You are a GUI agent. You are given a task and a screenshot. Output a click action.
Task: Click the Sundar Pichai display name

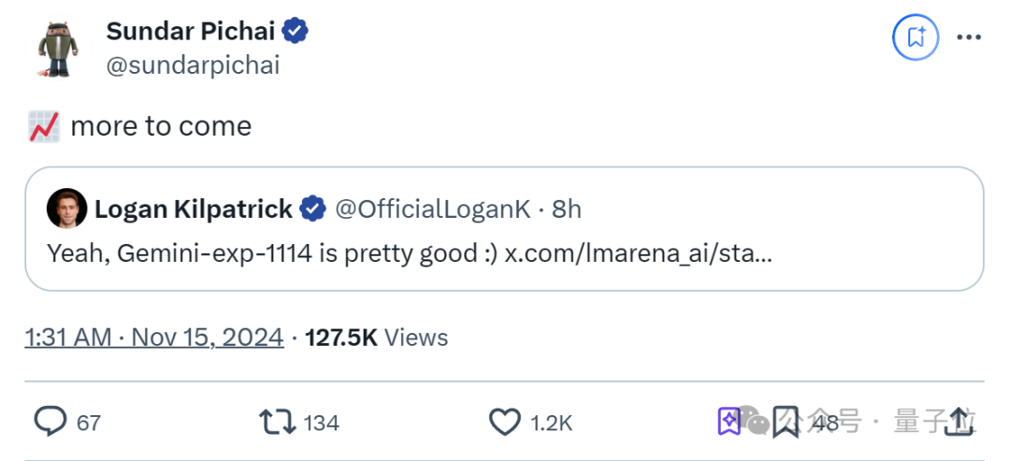pos(191,31)
